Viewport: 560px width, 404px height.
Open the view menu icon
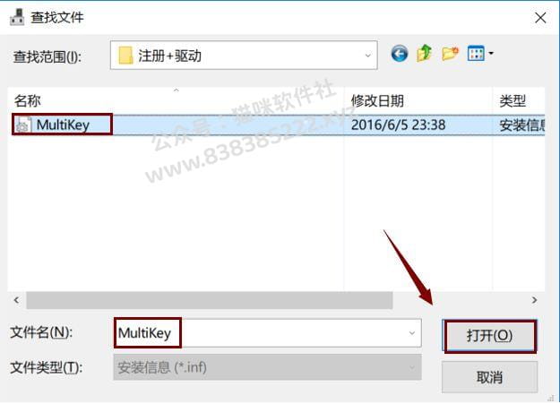pyautogui.click(x=476, y=54)
